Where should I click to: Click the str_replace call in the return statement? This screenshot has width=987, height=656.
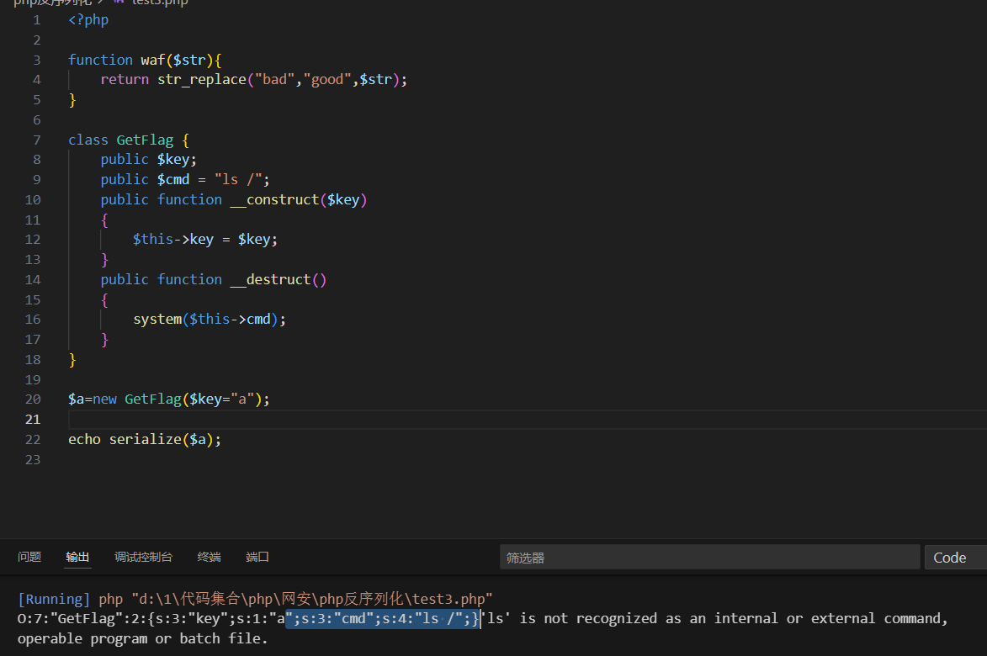tap(201, 79)
